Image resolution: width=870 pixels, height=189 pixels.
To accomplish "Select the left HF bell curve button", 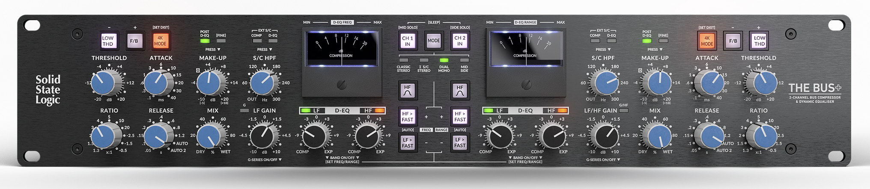I will tap(407, 90).
